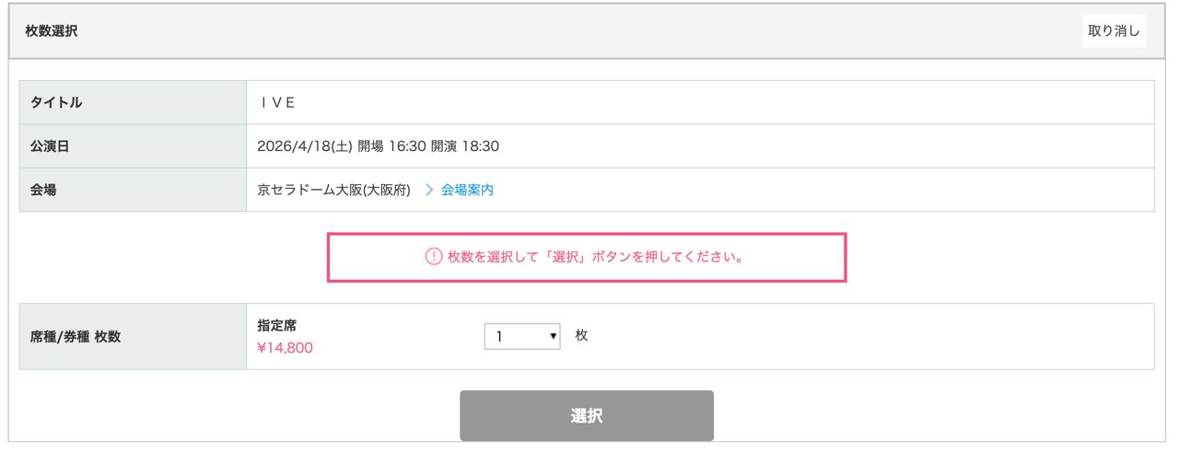1179x453 pixels.
Task: Click the 取り消し cancel button
Action: tap(1114, 30)
